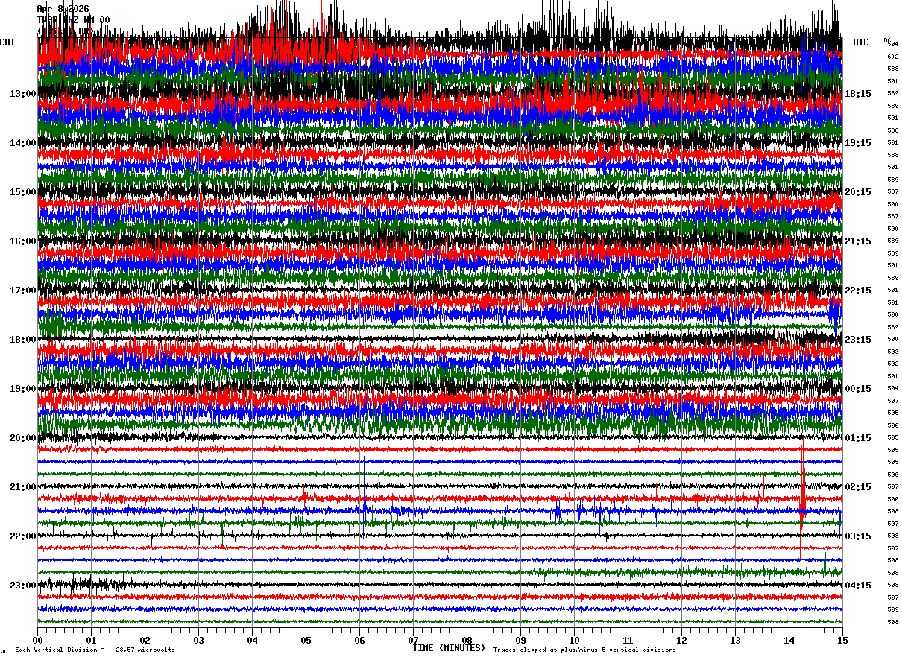This screenshot has width=902, height=660.
Task: Click the '15:00' CDT hour label
Action: point(23,192)
